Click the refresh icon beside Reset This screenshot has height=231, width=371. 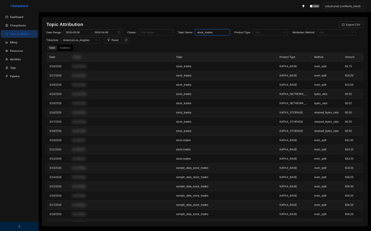[x=126, y=40]
